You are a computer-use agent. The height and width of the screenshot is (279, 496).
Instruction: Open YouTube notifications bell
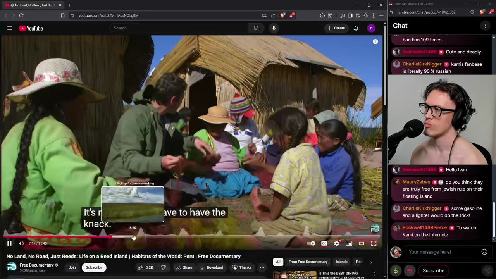coord(356,28)
